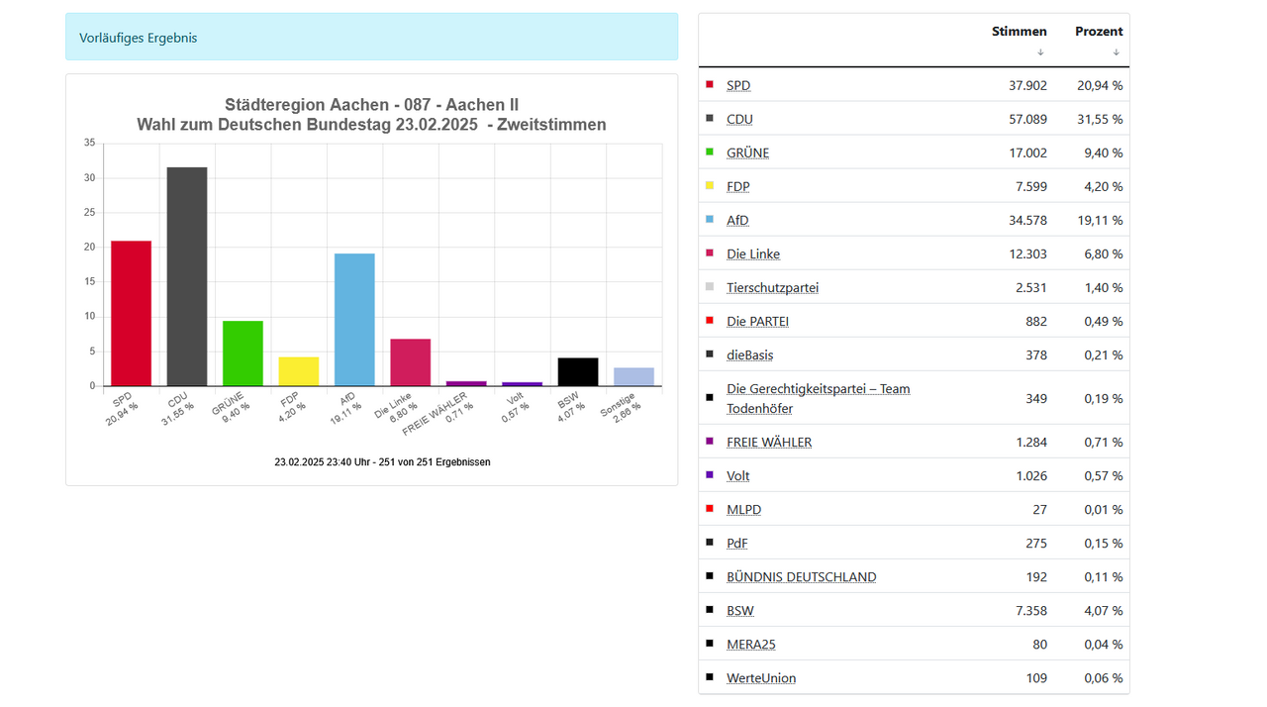Open the Tierschutzpartei link
Image resolution: width=1267 pixels, height=707 pixels.
pyautogui.click(x=772, y=288)
